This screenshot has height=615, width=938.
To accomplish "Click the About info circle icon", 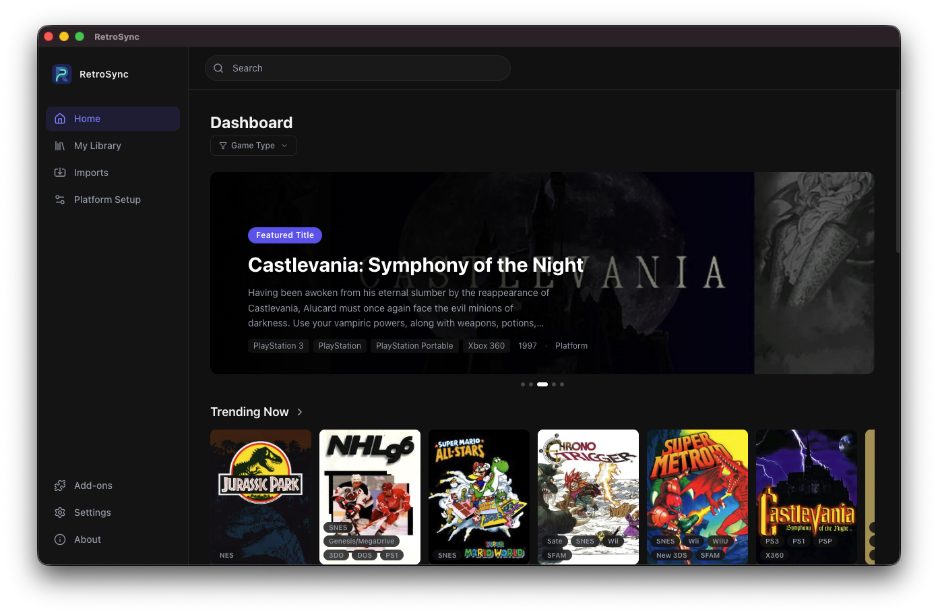I will pyautogui.click(x=60, y=539).
